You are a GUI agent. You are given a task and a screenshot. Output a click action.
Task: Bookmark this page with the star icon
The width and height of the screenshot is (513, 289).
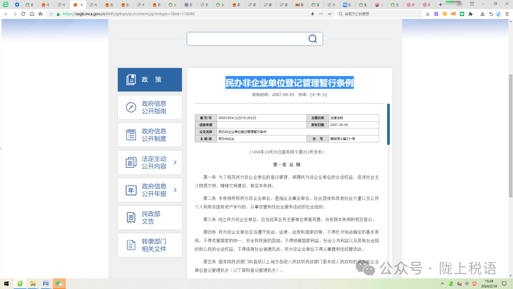click(x=40, y=14)
